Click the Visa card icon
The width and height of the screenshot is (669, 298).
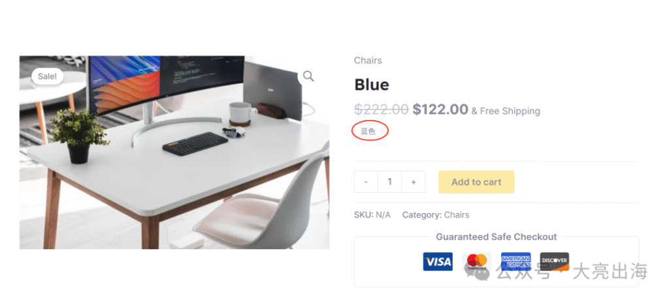coord(438,261)
